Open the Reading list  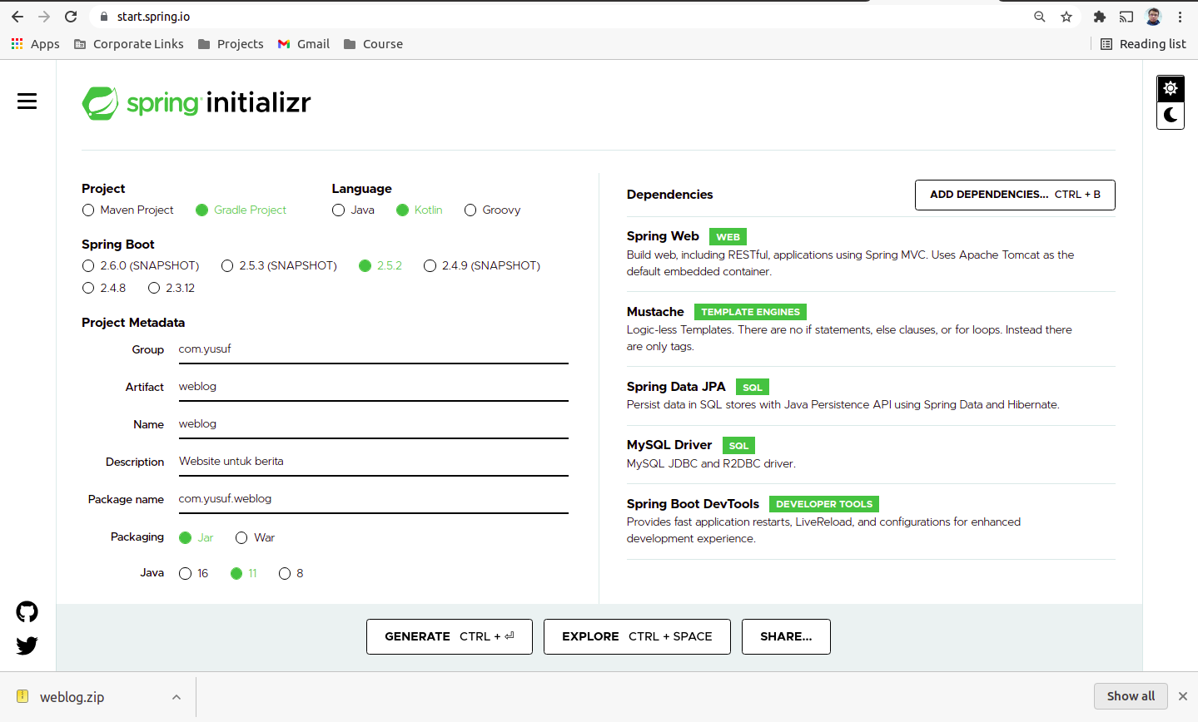[1143, 44]
